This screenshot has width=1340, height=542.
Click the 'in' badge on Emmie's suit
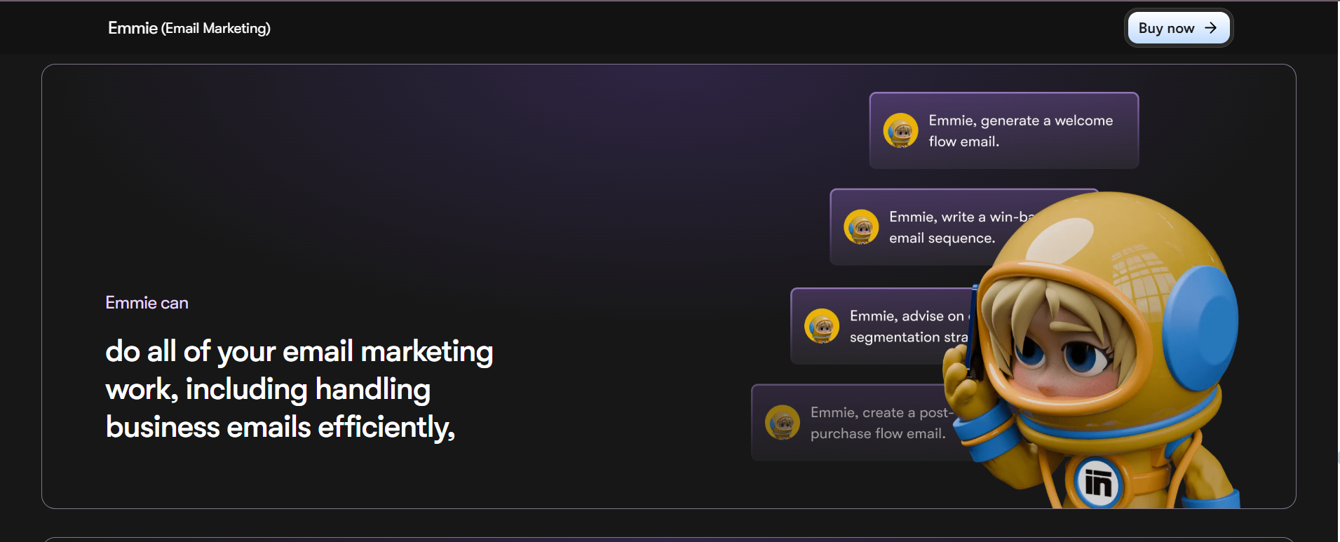tap(1098, 482)
